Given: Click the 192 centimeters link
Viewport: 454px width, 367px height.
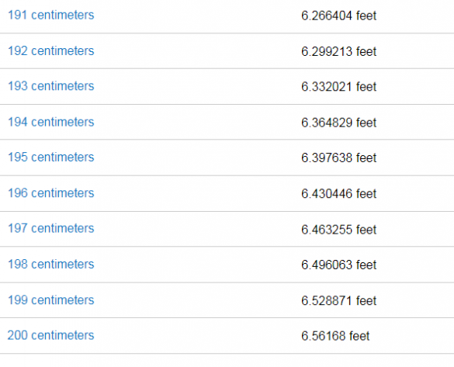Looking at the screenshot, I should 50,51.
